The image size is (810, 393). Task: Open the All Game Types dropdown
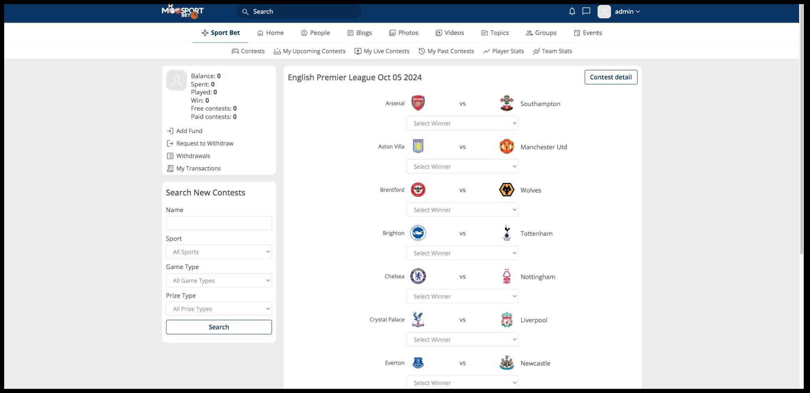click(219, 280)
